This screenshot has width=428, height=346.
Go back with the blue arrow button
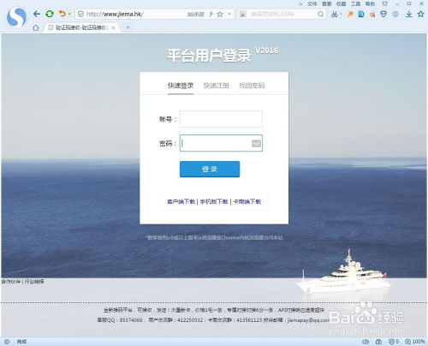click(37, 14)
